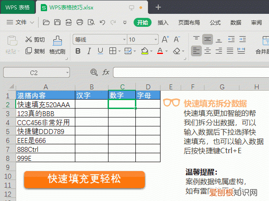Click the select-all corner triangle
This screenshot has height=201, width=269.
12,86
